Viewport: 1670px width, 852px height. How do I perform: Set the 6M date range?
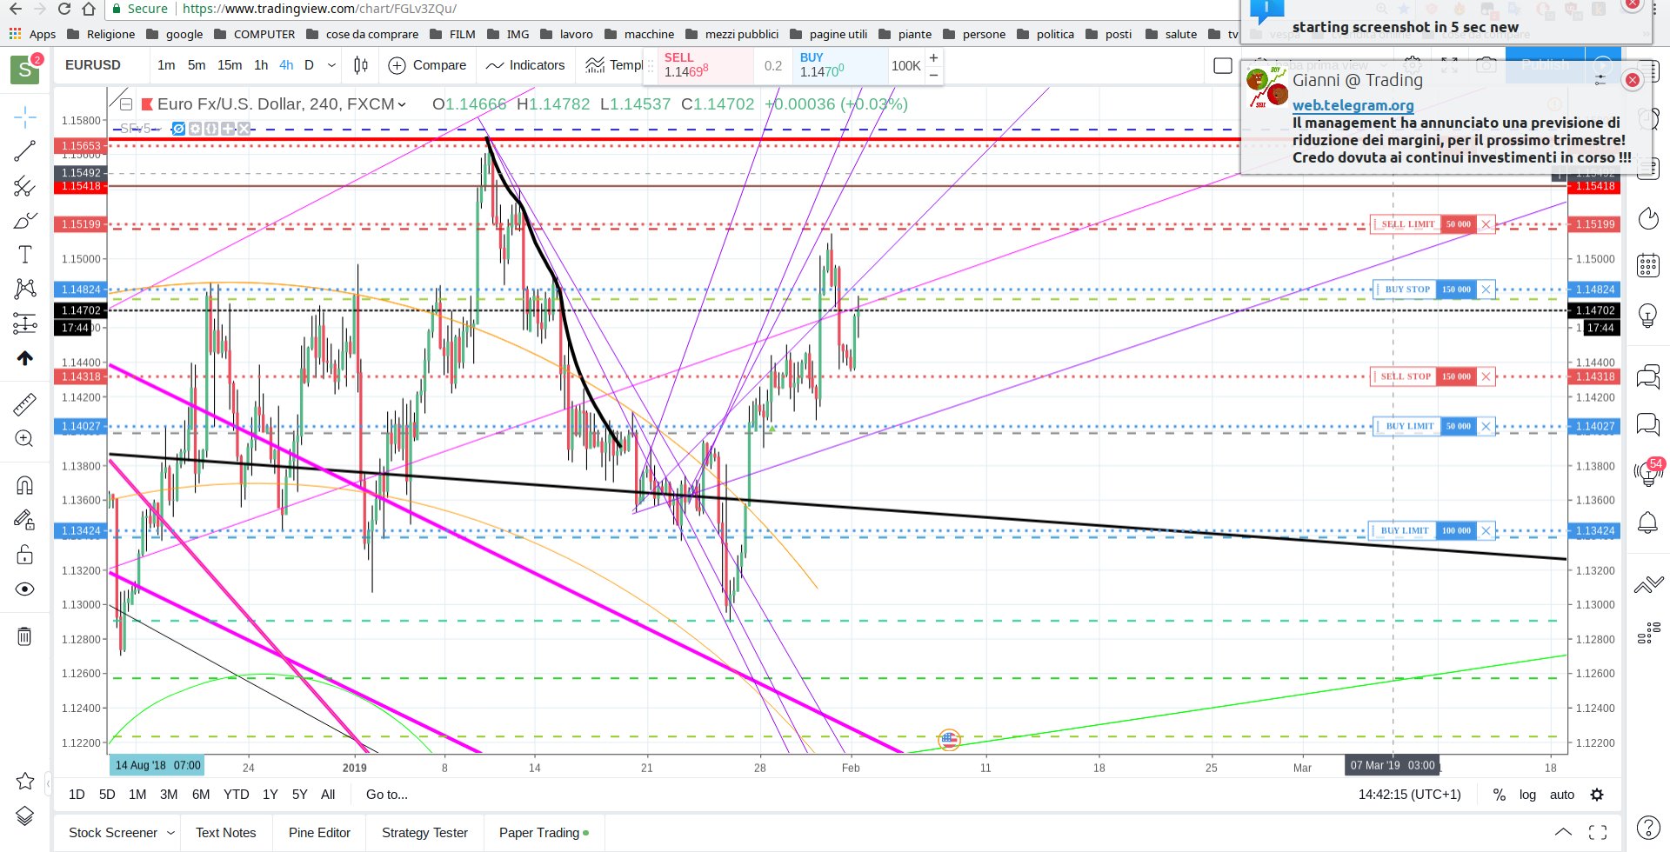pos(201,795)
